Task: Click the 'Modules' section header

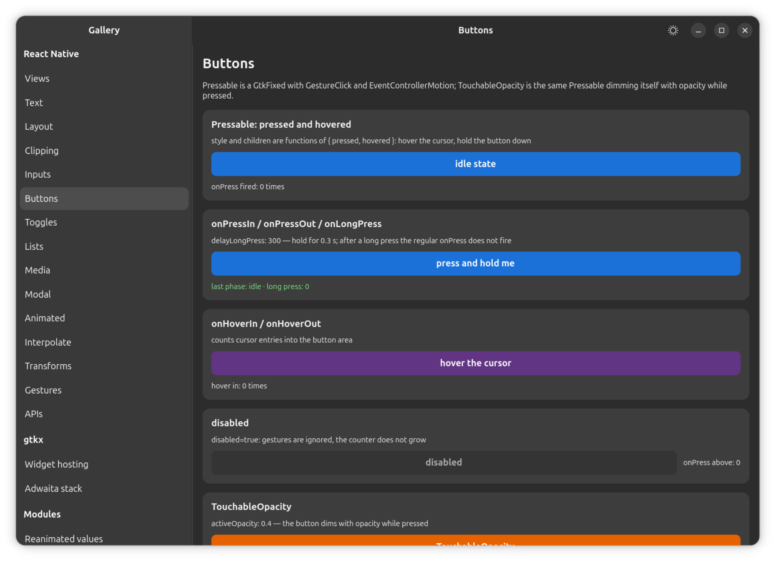Action: 42,514
